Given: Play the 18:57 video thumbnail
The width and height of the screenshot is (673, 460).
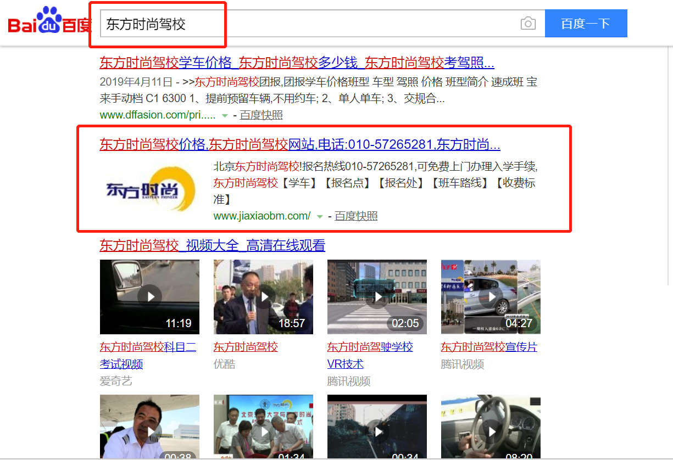Looking at the screenshot, I should click(x=263, y=297).
